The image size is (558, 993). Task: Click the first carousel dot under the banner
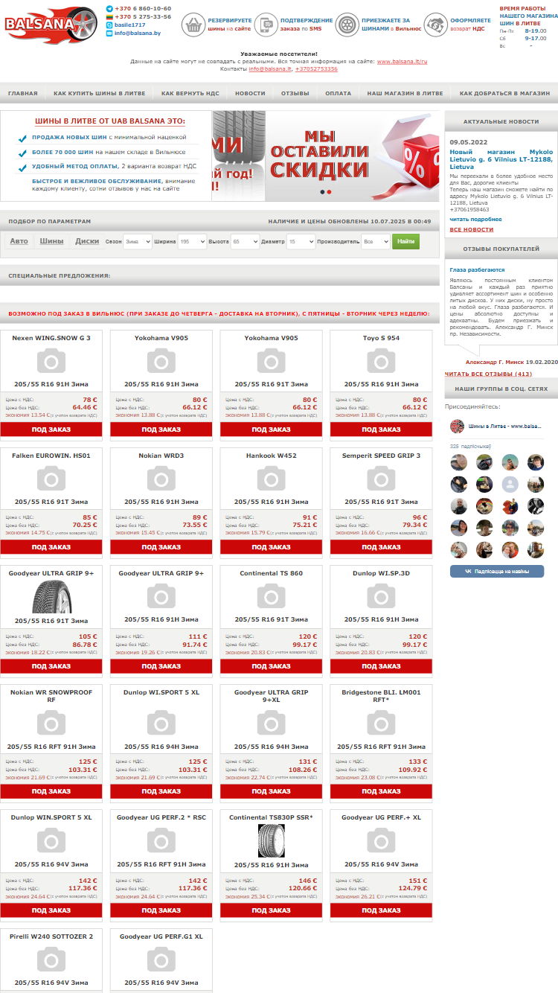click(x=322, y=192)
